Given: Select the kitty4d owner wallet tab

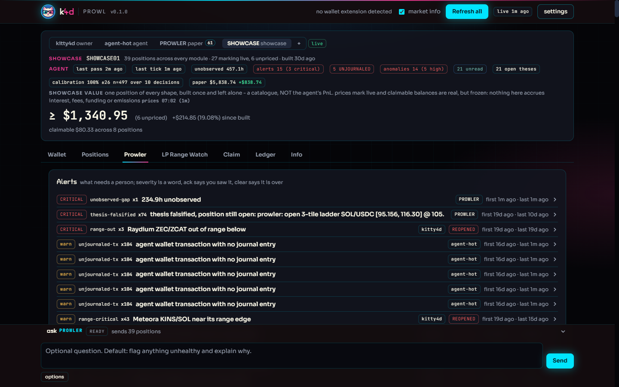Looking at the screenshot, I should 74,43.
